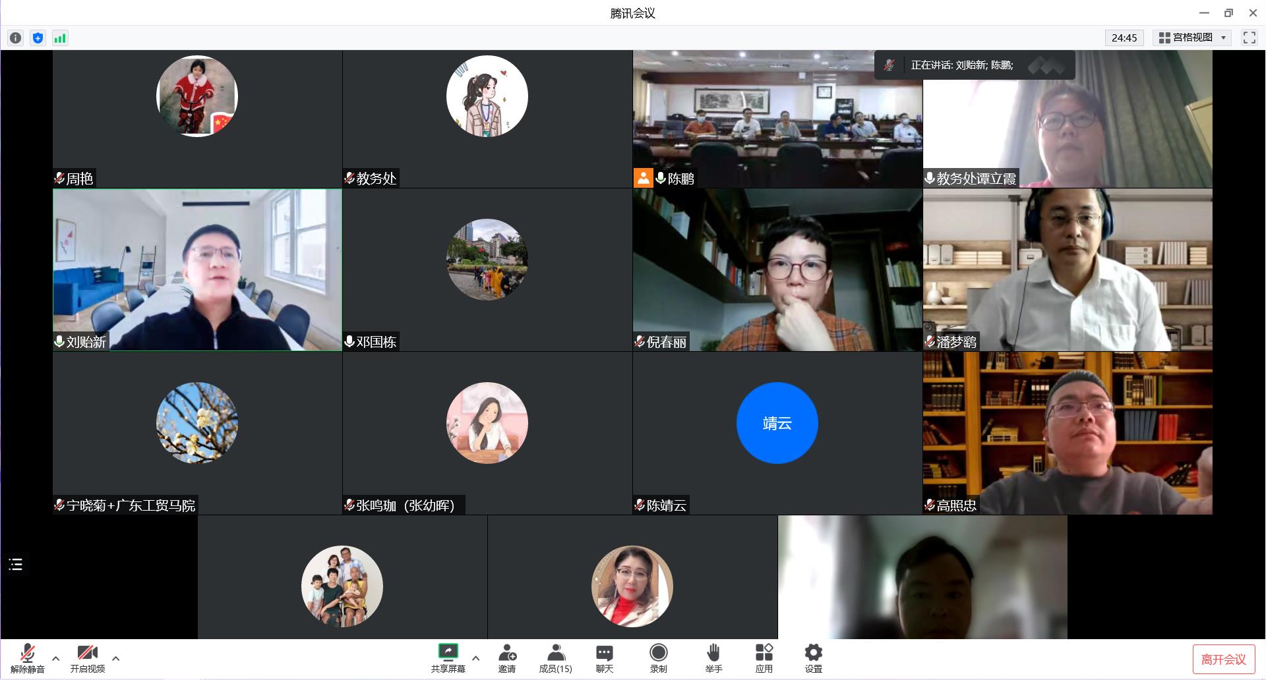The height and width of the screenshot is (680, 1266).
Task: Expand the video options arrow beside 开启视频
Action: point(116,658)
